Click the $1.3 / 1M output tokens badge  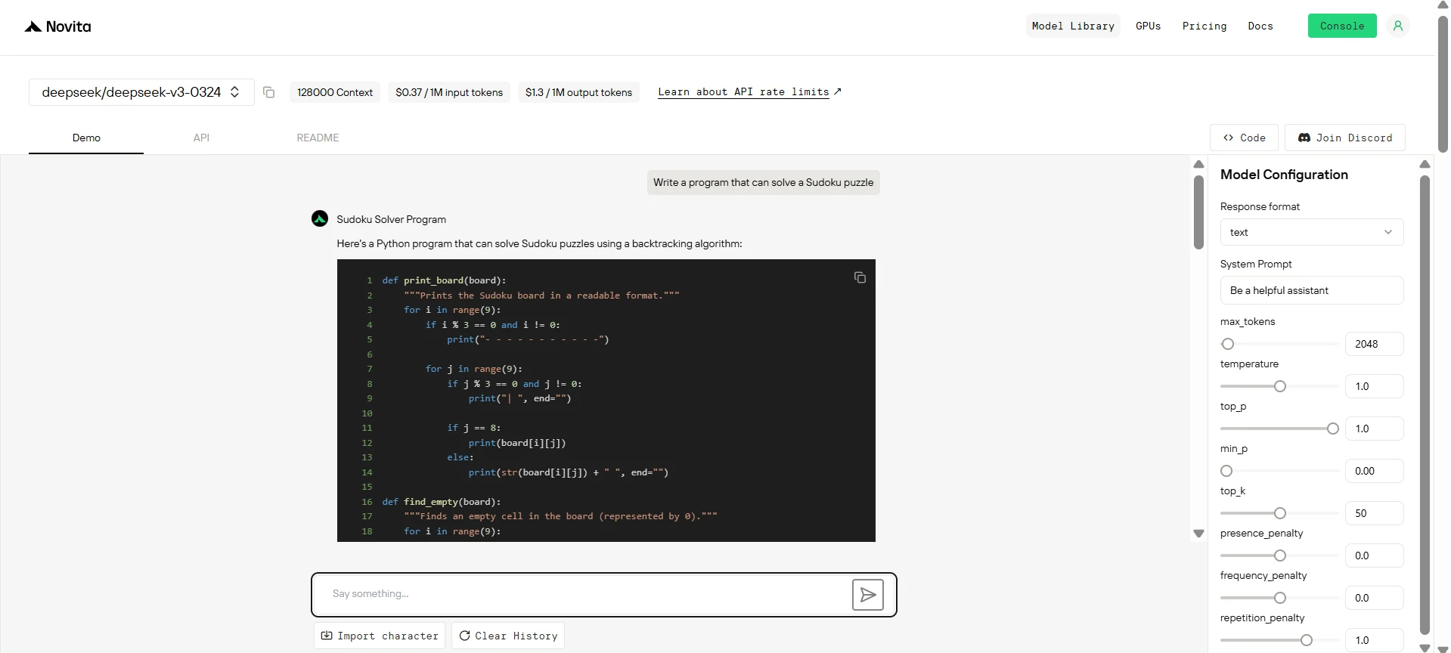pos(578,92)
